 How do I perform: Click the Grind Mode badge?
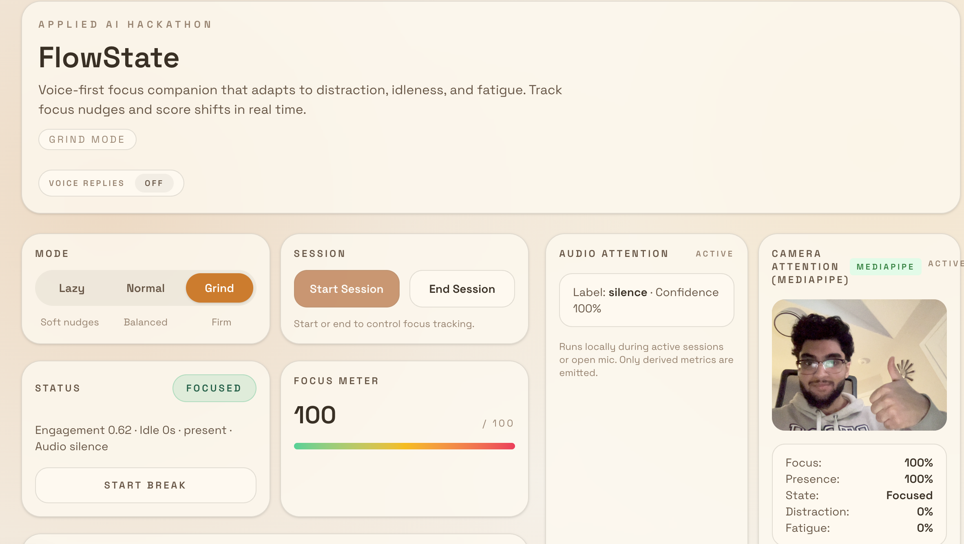point(87,139)
